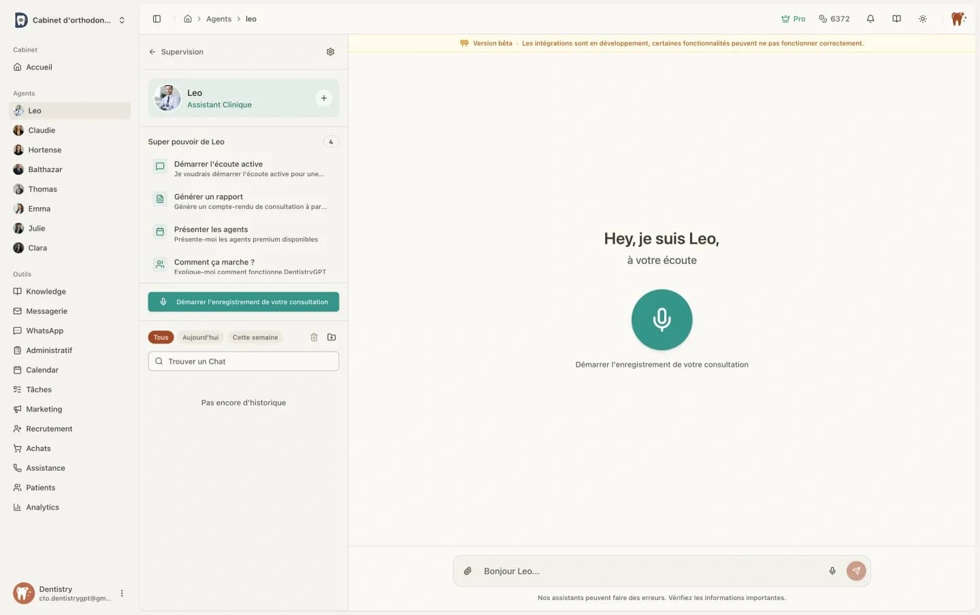This screenshot has height=615, width=980.
Task: Click the new folder icon
Action: [x=331, y=337]
